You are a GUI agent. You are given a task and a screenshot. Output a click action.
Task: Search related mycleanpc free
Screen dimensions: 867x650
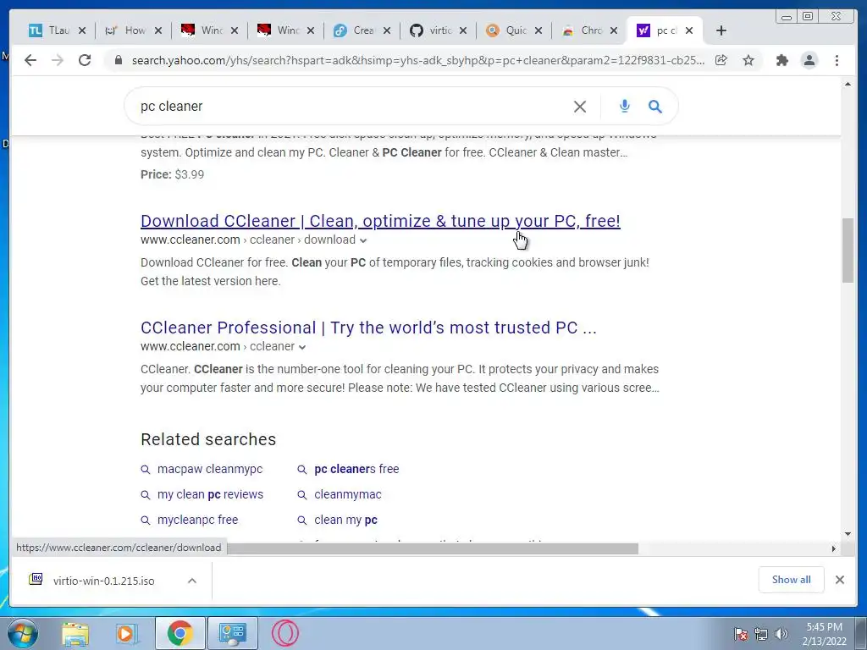click(x=197, y=520)
